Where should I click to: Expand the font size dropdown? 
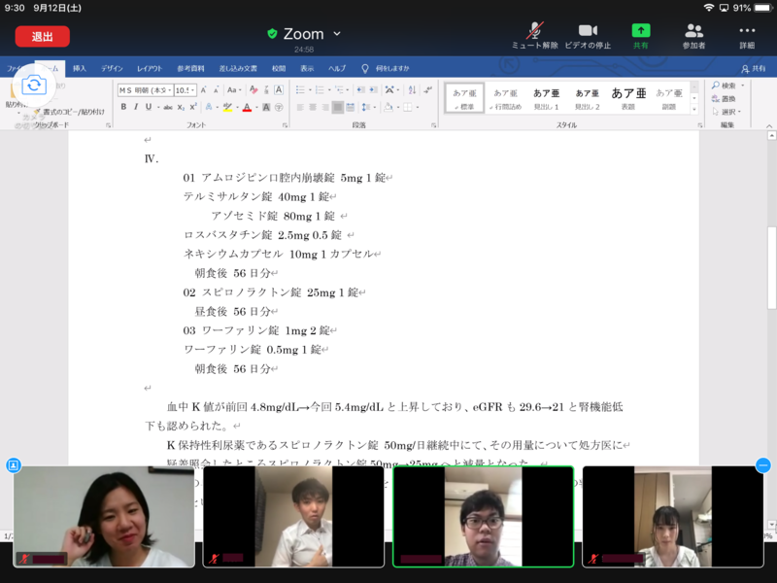pos(194,90)
